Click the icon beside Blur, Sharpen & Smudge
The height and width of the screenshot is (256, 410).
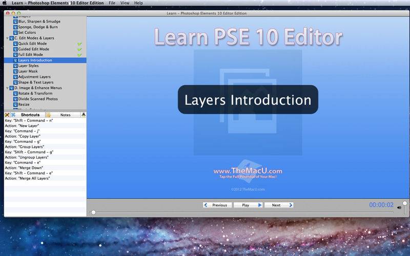[15, 22]
